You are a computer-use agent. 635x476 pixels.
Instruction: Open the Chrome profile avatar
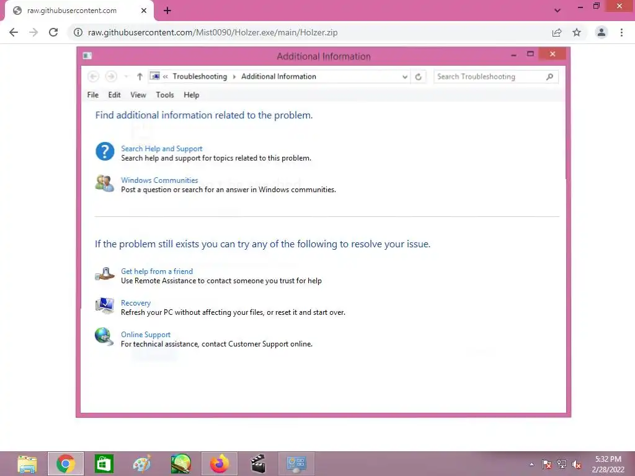point(602,32)
